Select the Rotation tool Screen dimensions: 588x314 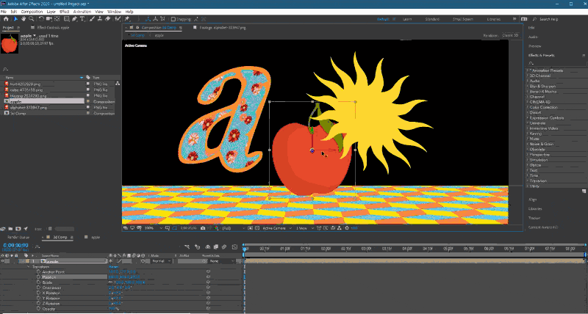coord(43,19)
